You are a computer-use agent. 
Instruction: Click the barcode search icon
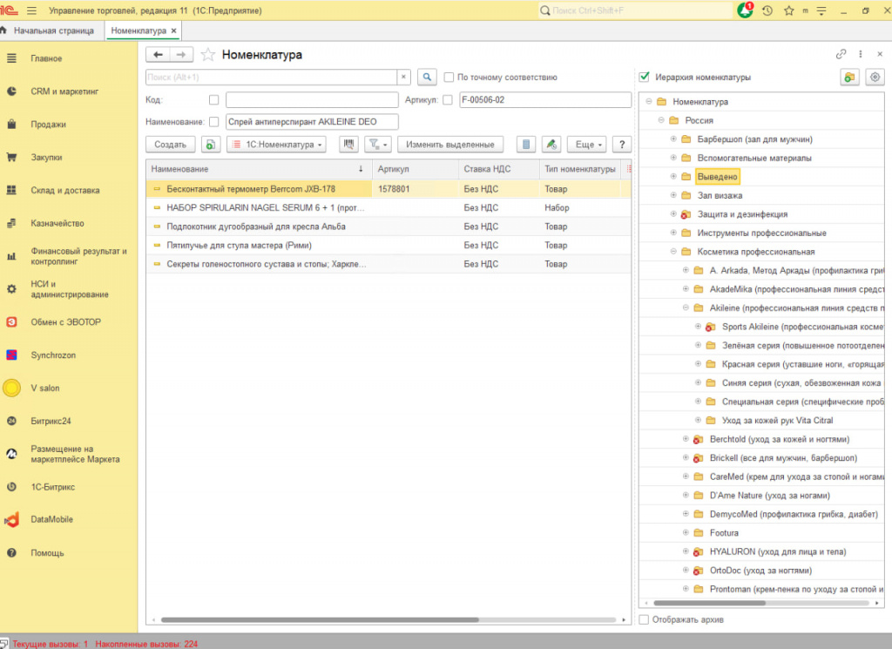pyautogui.click(x=348, y=145)
